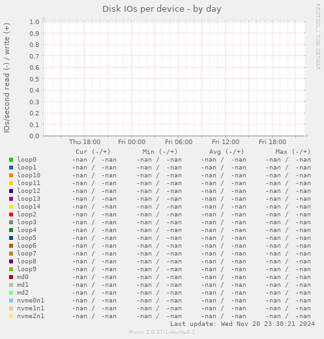Select the loop12 device label
Screen dimensions: 324x339
coord(29,191)
